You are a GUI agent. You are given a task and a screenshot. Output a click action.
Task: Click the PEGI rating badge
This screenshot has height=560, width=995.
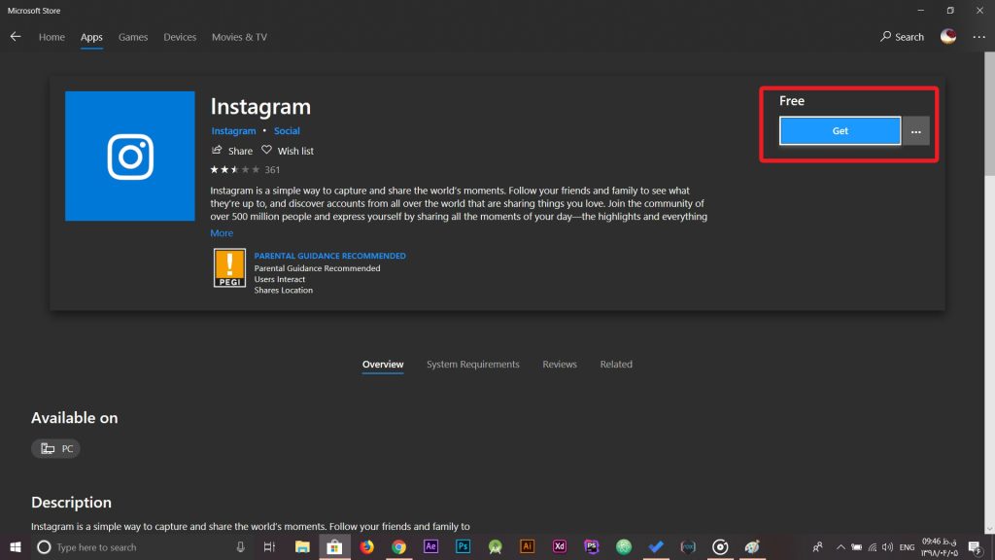(229, 267)
